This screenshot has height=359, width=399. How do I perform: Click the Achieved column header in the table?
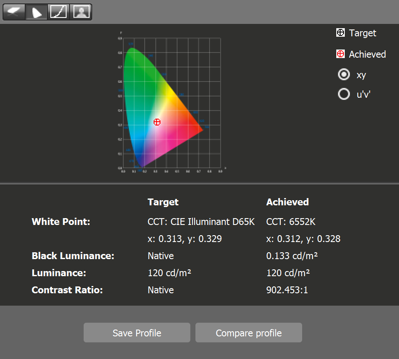click(287, 202)
